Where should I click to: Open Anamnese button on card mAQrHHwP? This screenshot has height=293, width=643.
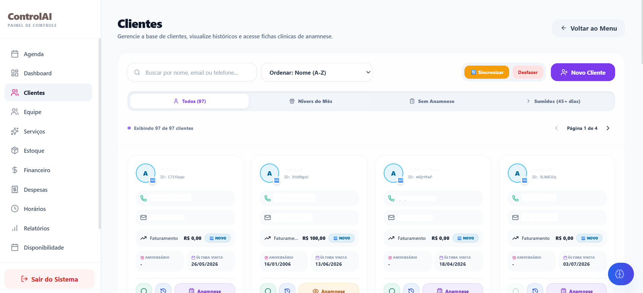(x=453, y=290)
